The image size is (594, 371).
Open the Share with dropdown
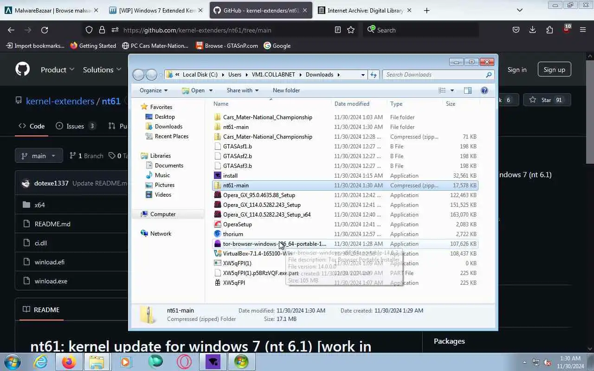[x=243, y=90]
